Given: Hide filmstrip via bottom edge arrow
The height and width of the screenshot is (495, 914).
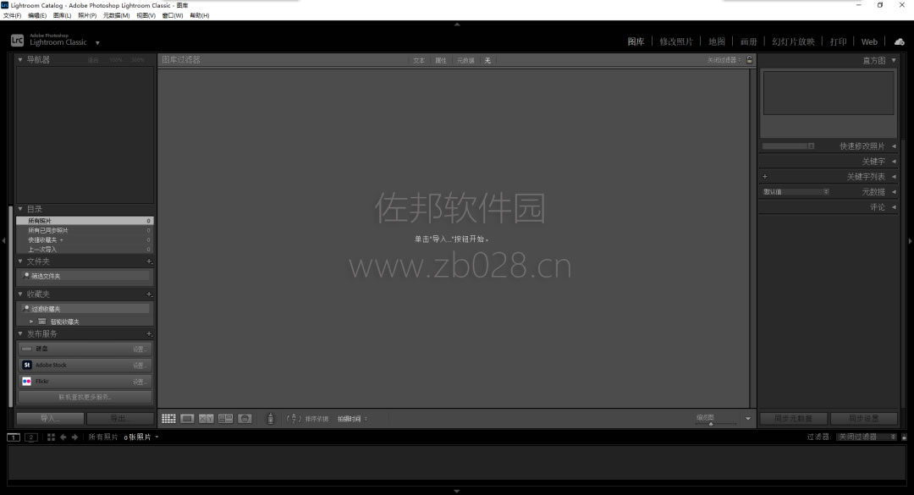Looking at the screenshot, I should [457, 492].
